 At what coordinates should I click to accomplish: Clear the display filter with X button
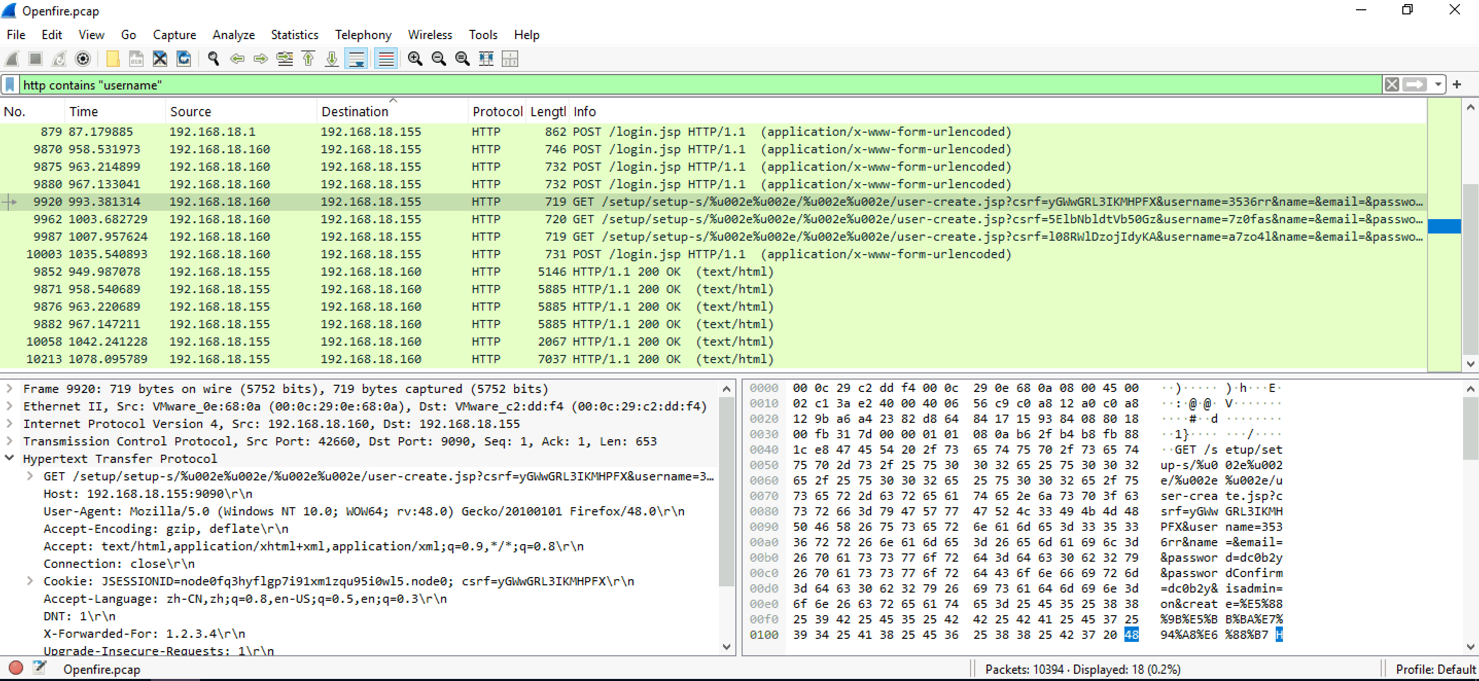[1392, 85]
